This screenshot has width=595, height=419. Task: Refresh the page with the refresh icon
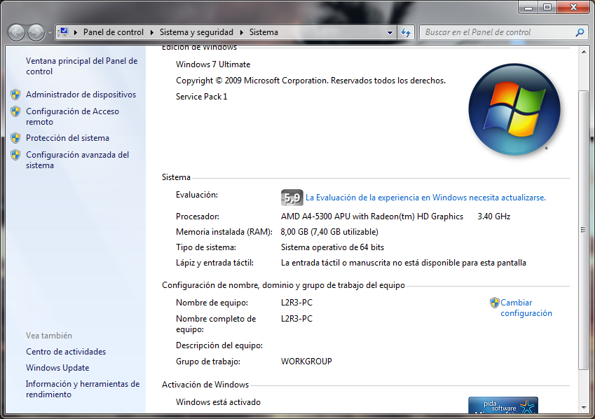[406, 33]
